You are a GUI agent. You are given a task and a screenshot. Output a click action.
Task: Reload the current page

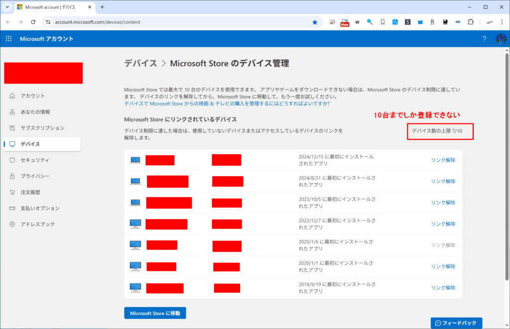click(33, 22)
